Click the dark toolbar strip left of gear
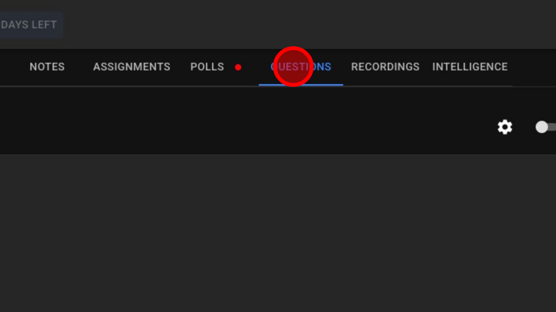This screenshot has width=556, height=312. (245, 121)
